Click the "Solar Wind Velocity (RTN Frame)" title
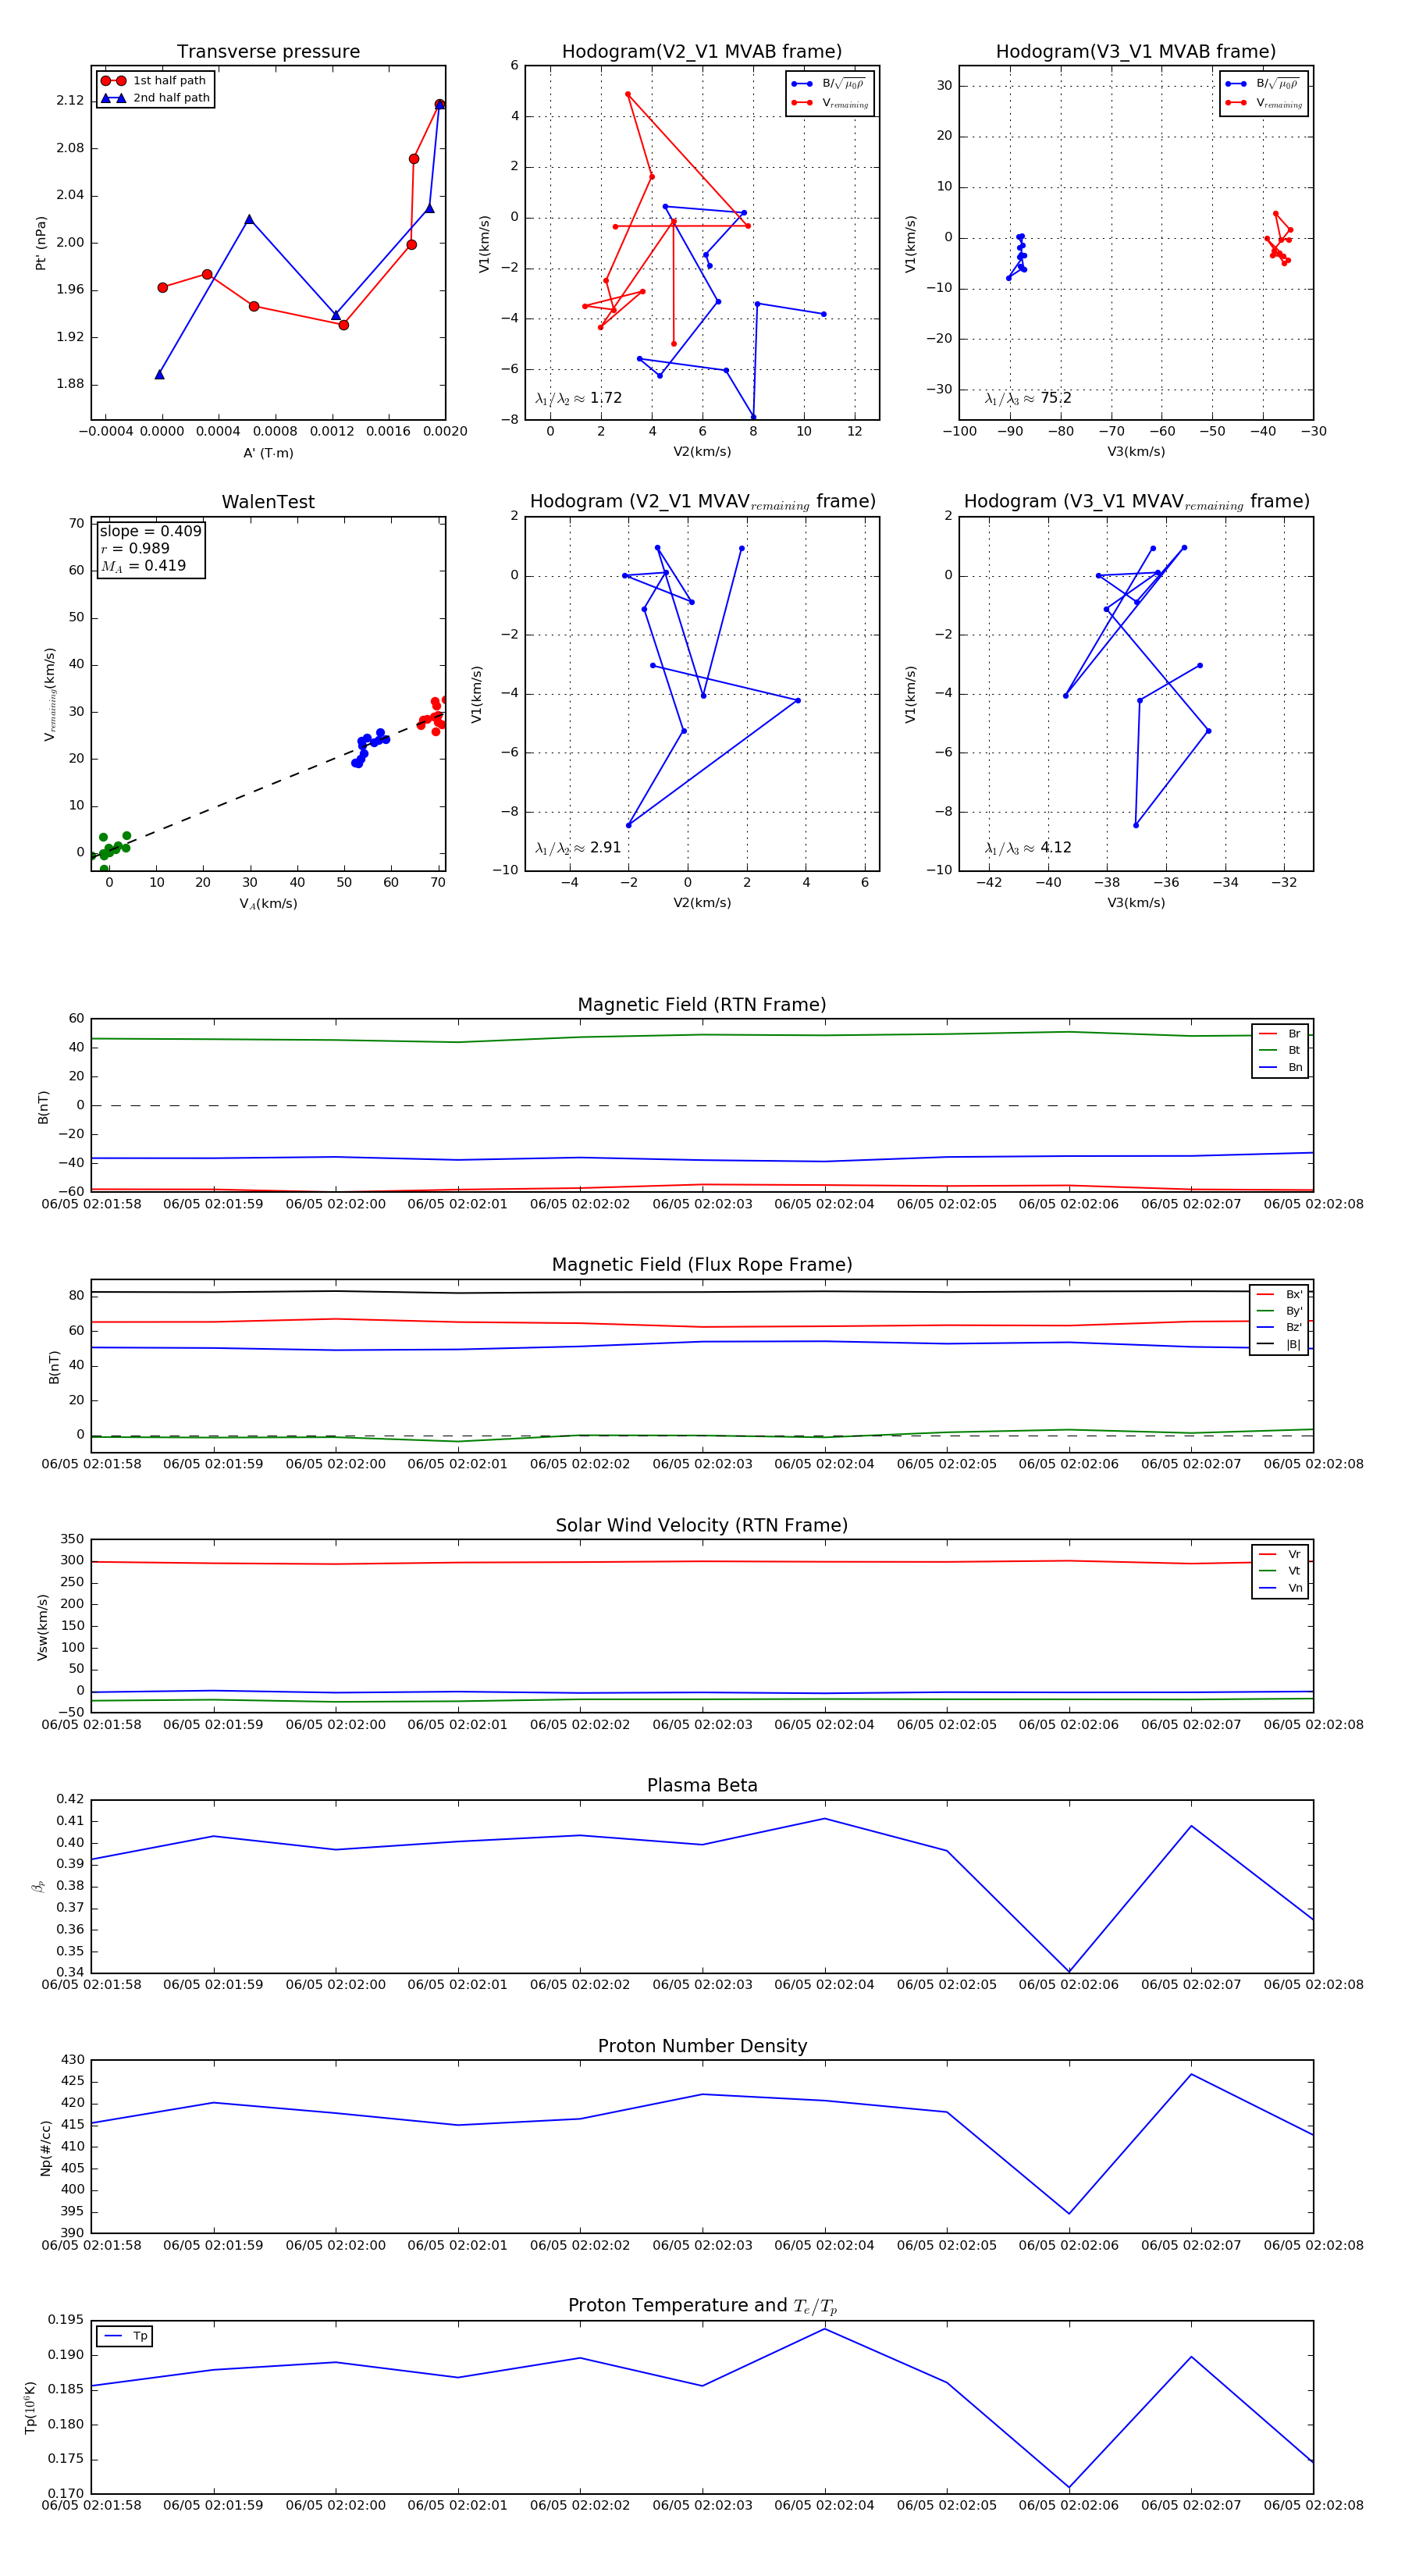The width and height of the screenshot is (1405, 2576). tap(702, 1525)
